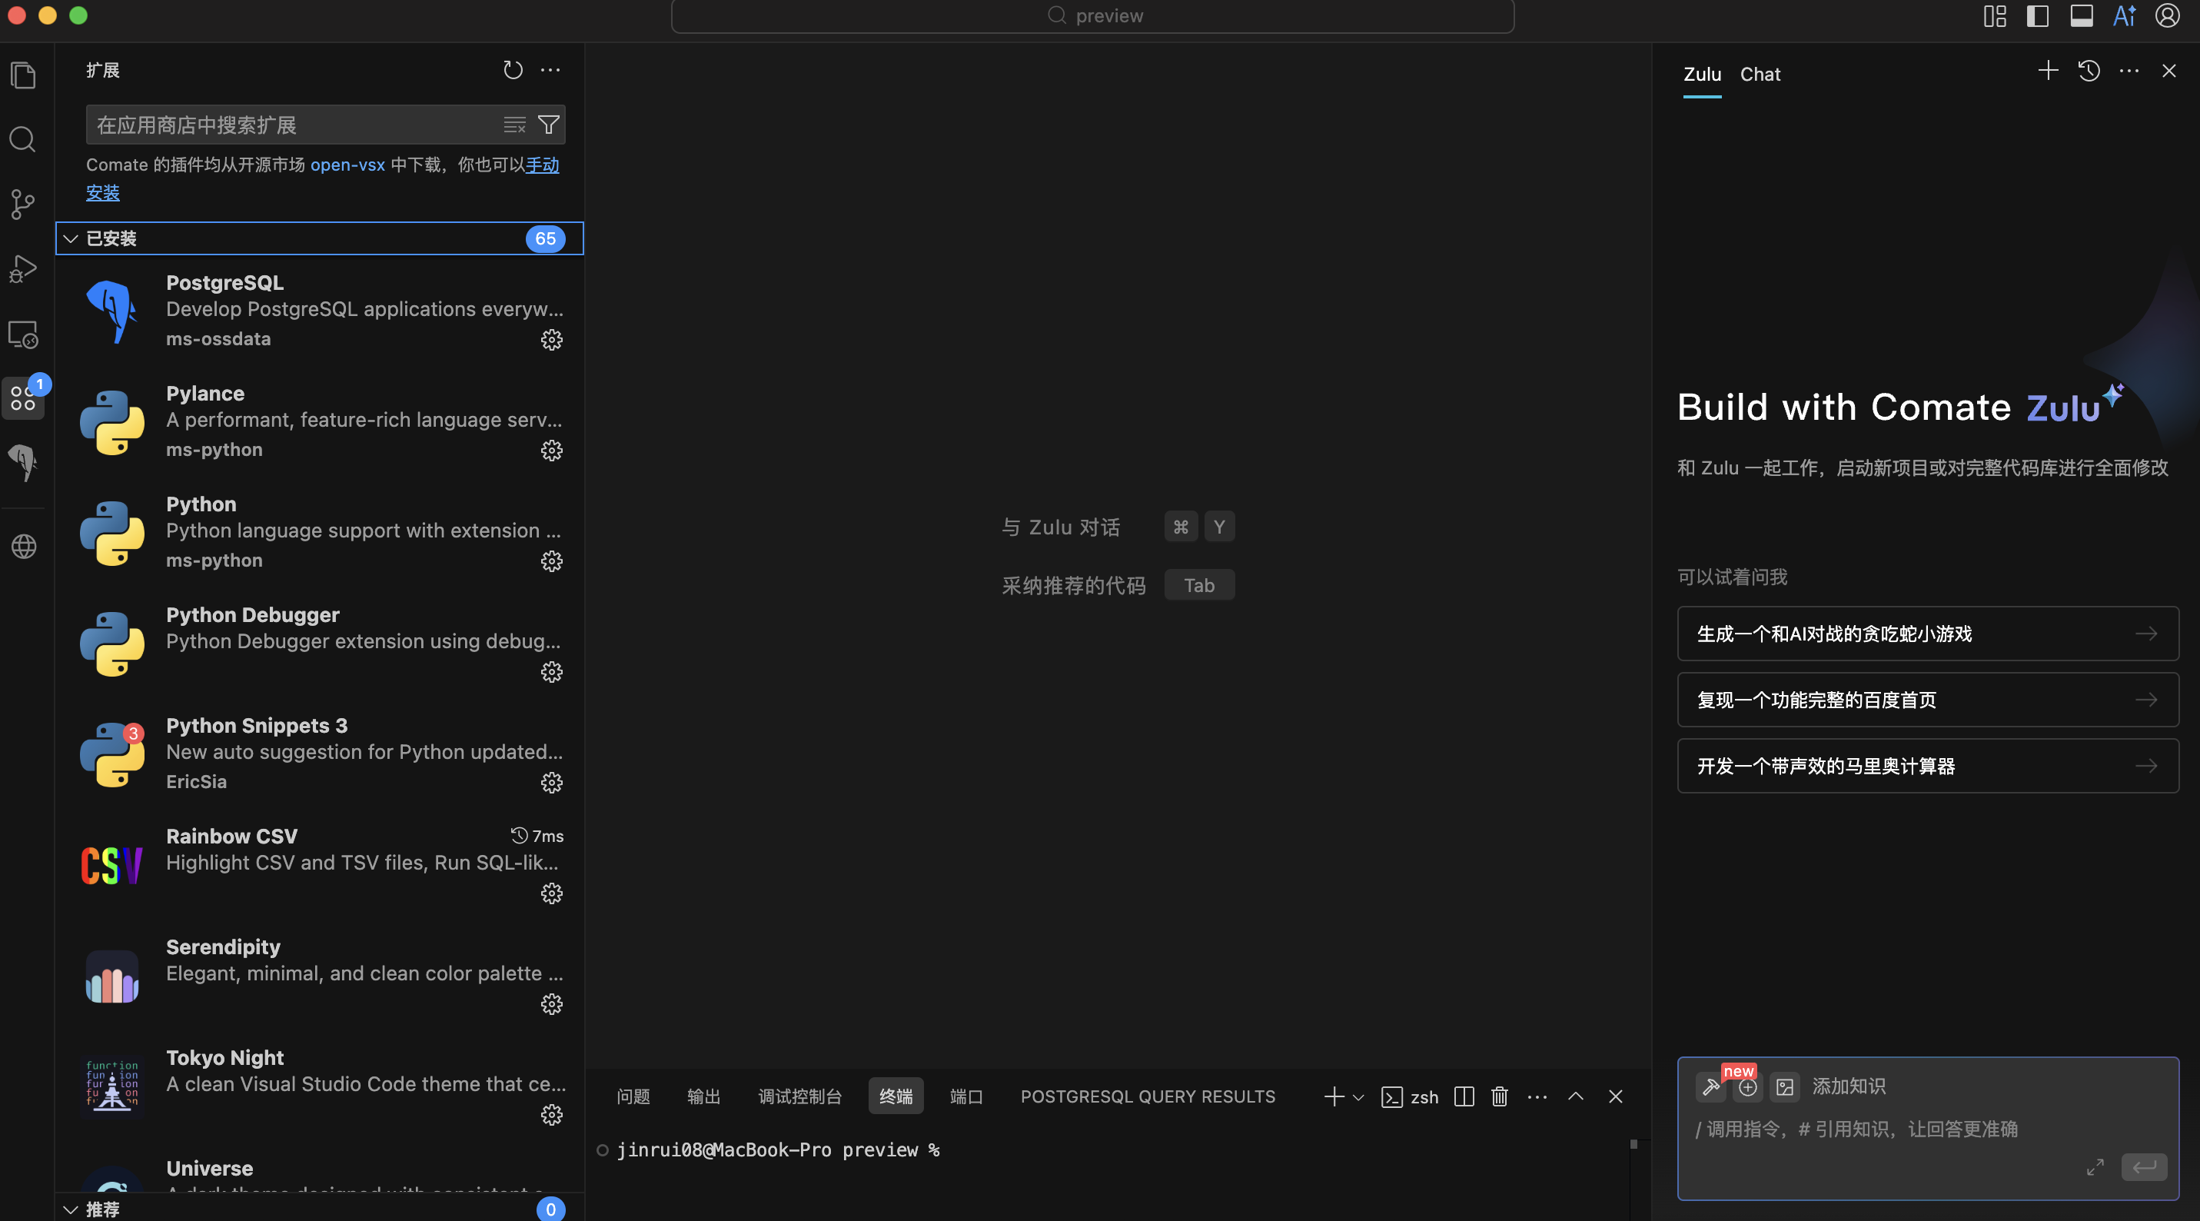Click the Zulu prompt input box
This screenshot has width=2200, height=1221.
[1928, 1130]
